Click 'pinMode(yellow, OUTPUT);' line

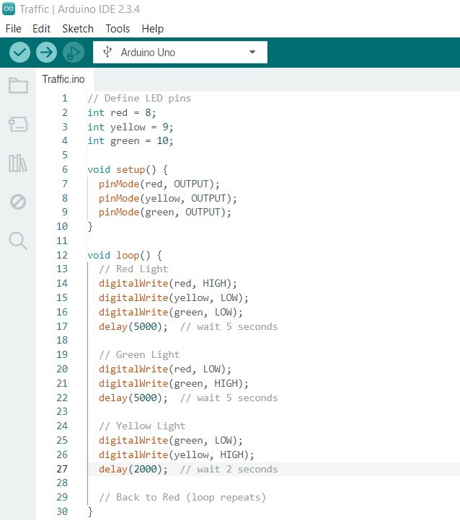[x=167, y=198]
